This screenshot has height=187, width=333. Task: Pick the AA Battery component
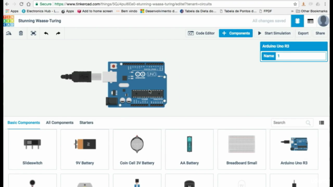click(x=189, y=150)
